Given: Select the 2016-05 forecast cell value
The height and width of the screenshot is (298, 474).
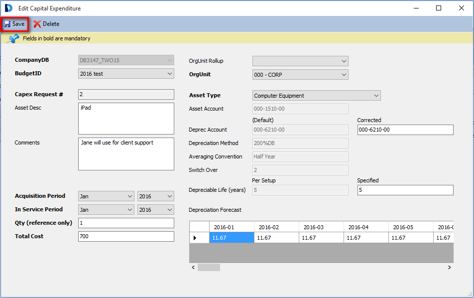Looking at the screenshot, I should [x=410, y=238].
